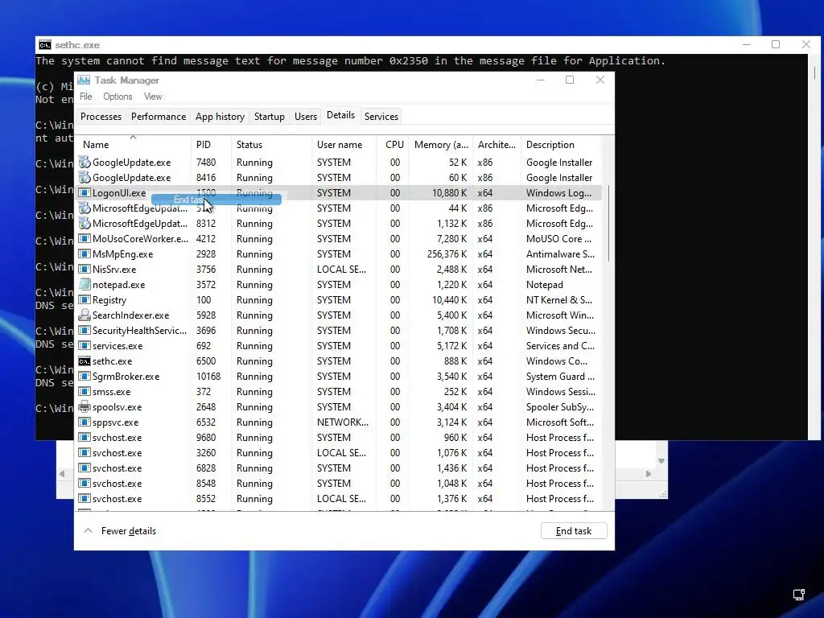The height and width of the screenshot is (618, 824).
Task: Click the spoolsv.exe printer icon
Action: click(x=84, y=406)
